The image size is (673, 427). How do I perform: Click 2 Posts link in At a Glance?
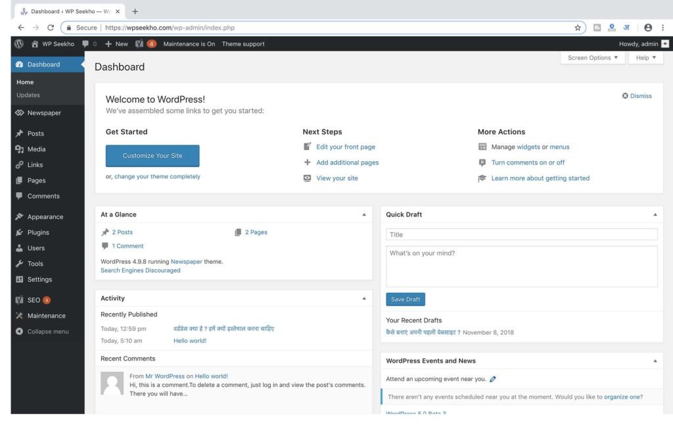click(122, 232)
